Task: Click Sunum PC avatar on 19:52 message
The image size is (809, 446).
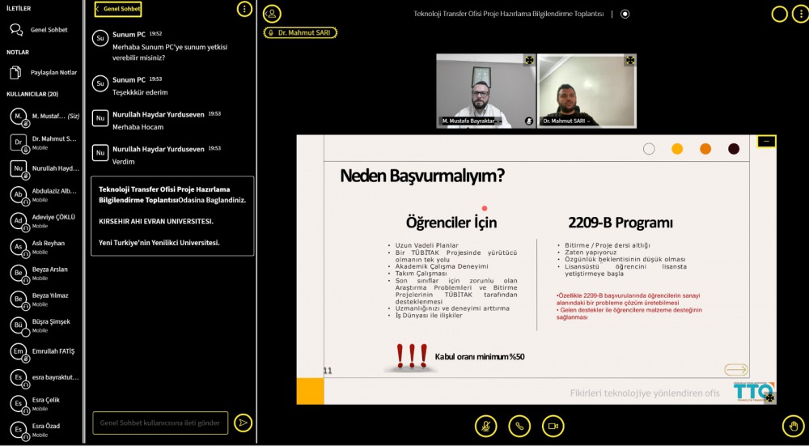Action: (100, 38)
